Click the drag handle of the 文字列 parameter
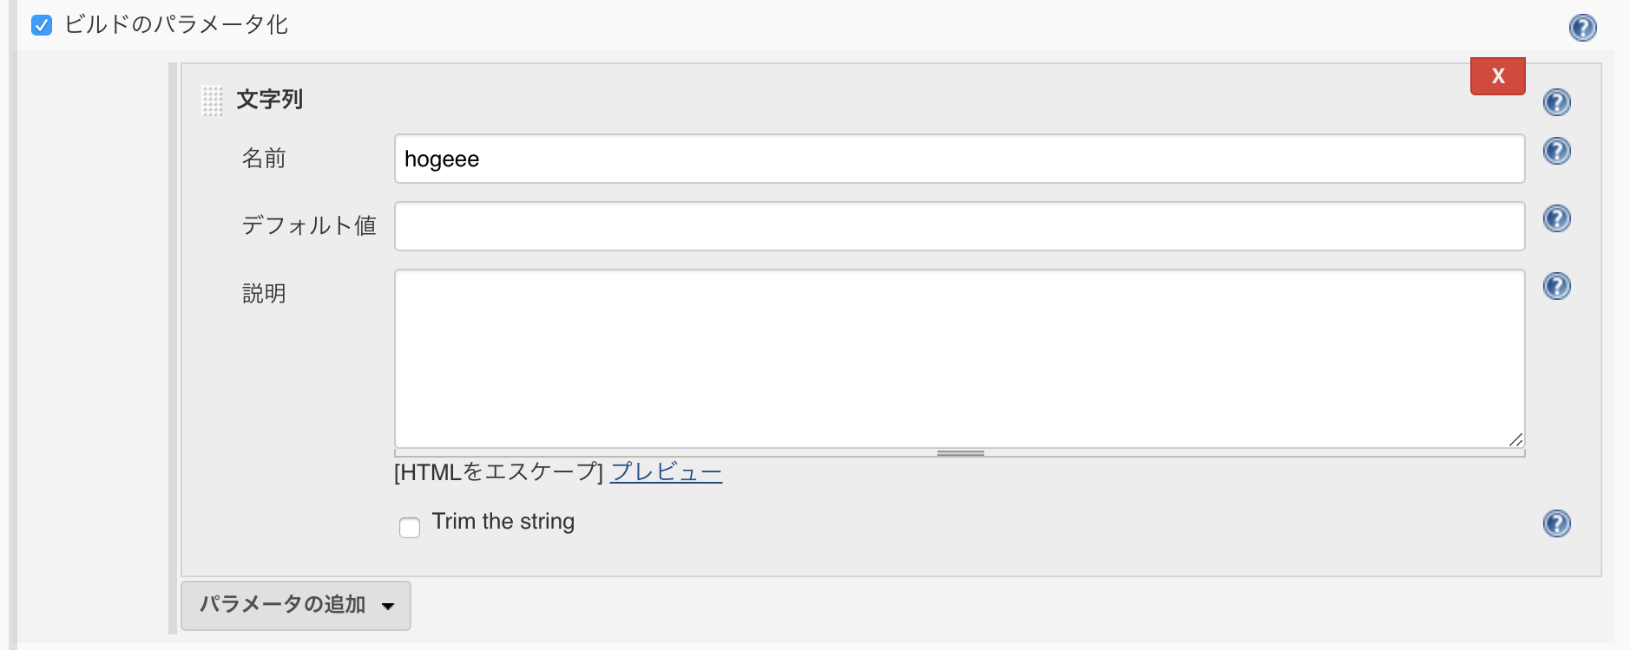Viewport: 1630px width, 650px height. [212, 100]
